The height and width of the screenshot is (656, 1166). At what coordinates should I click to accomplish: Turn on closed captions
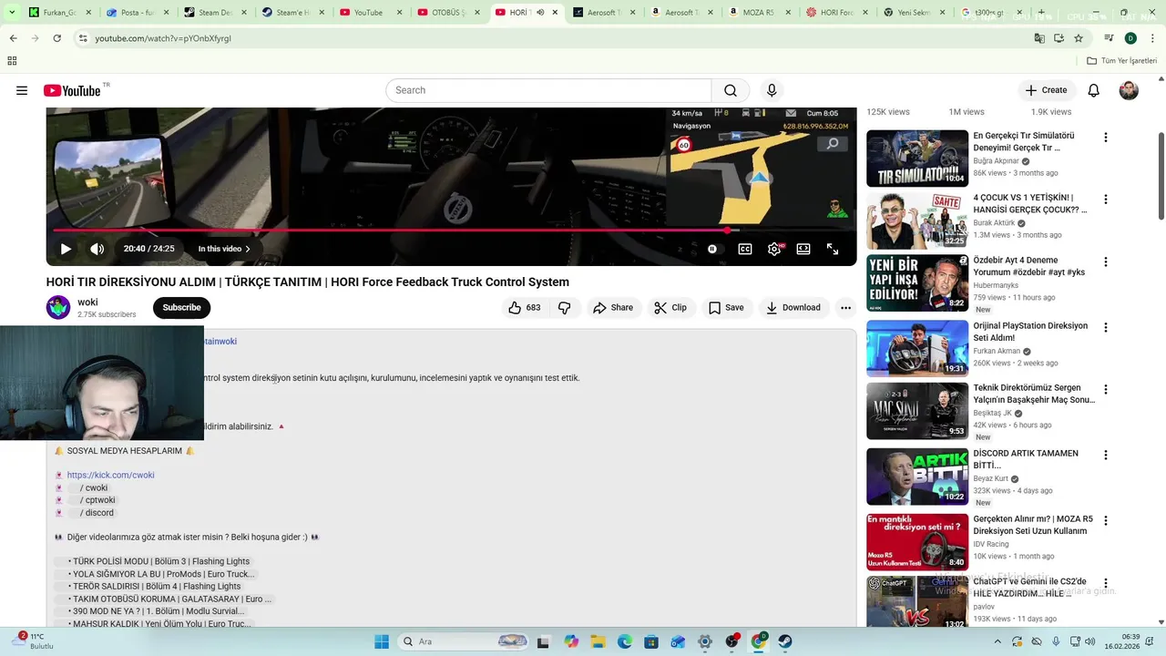pos(745,249)
